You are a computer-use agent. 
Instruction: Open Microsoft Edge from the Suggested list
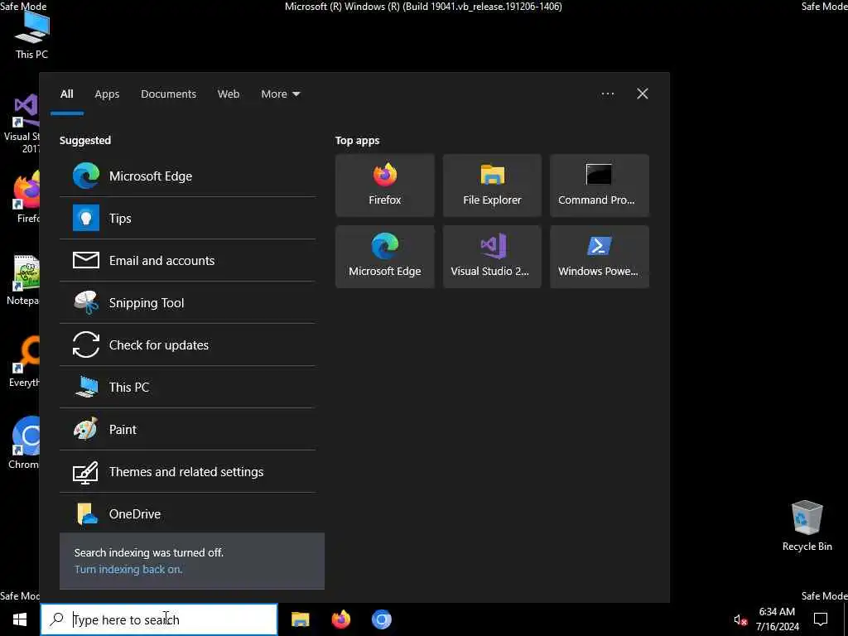(188, 176)
